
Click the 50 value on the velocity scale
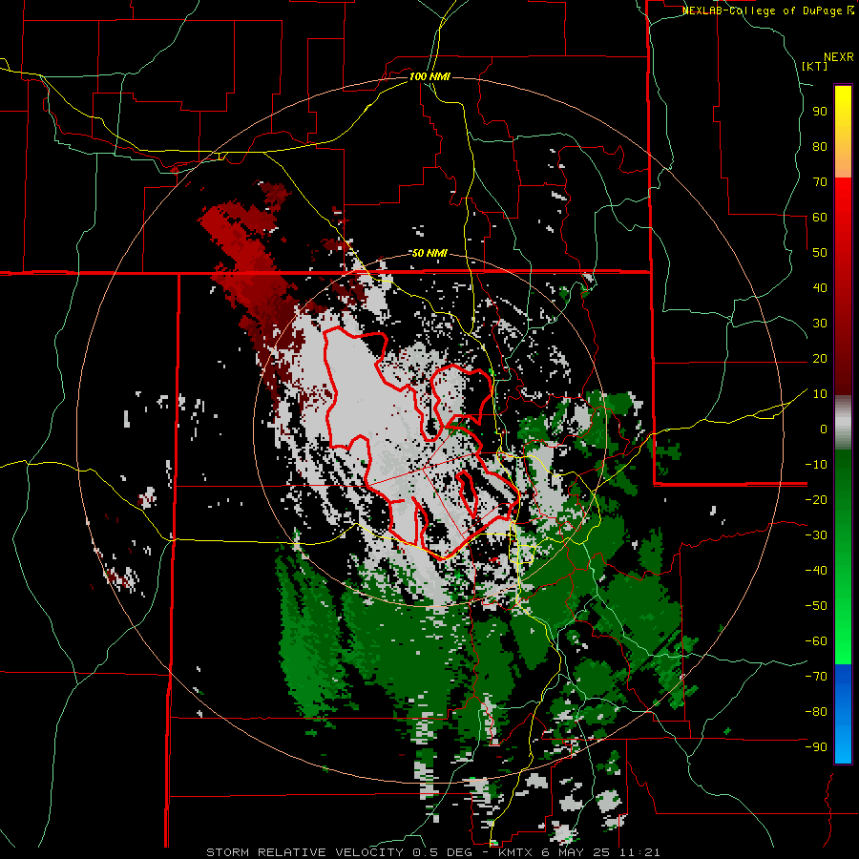pyautogui.click(x=820, y=253)
